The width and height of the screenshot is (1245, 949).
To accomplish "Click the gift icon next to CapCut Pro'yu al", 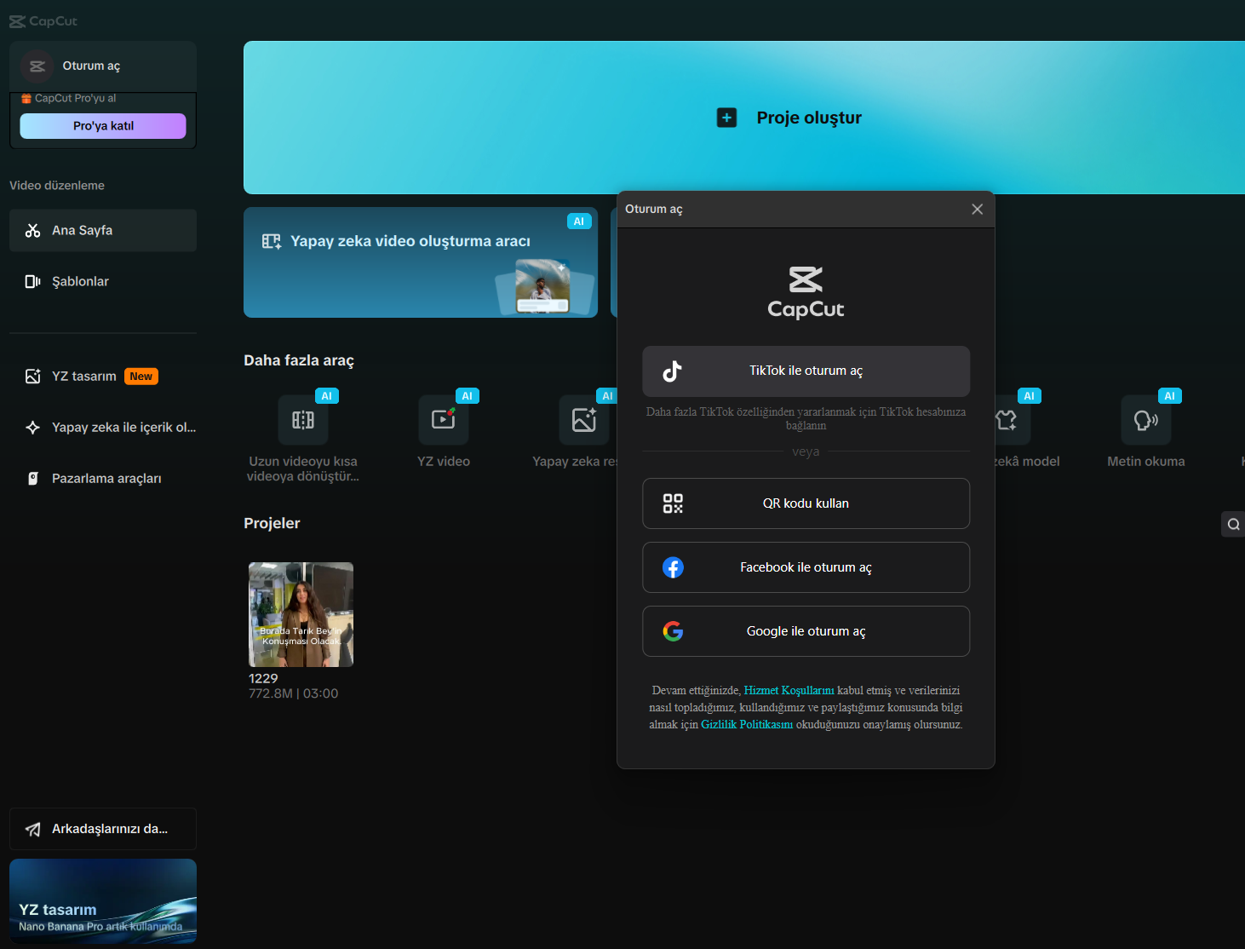I will [x=26, y=99].
